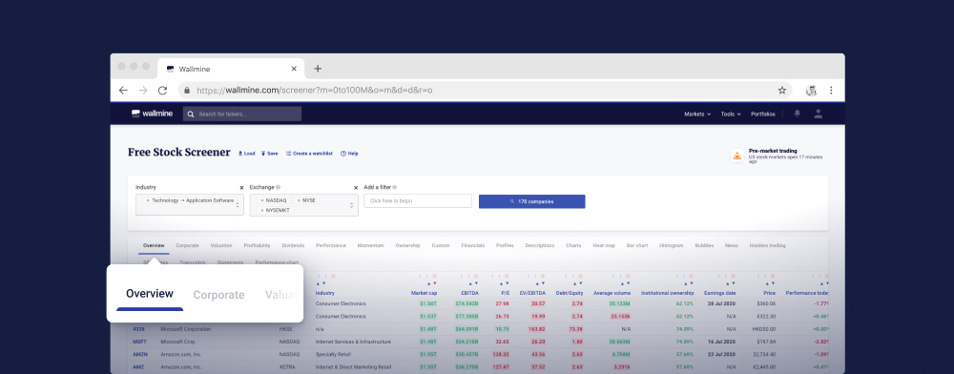Sort Market cap column descending arrow
Viewport: 954px width, 374px height.
click(434, 283)
